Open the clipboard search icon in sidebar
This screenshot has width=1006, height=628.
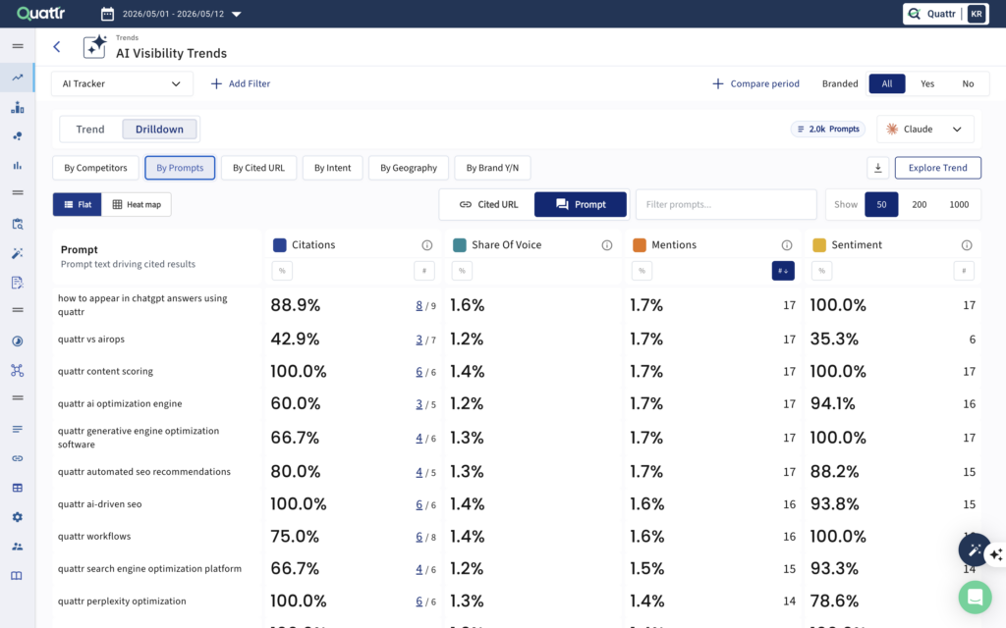tap(18, 224)
